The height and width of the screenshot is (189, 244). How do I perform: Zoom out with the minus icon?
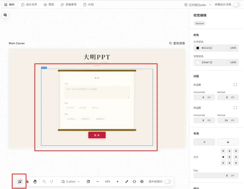click(x=98, y=181)
